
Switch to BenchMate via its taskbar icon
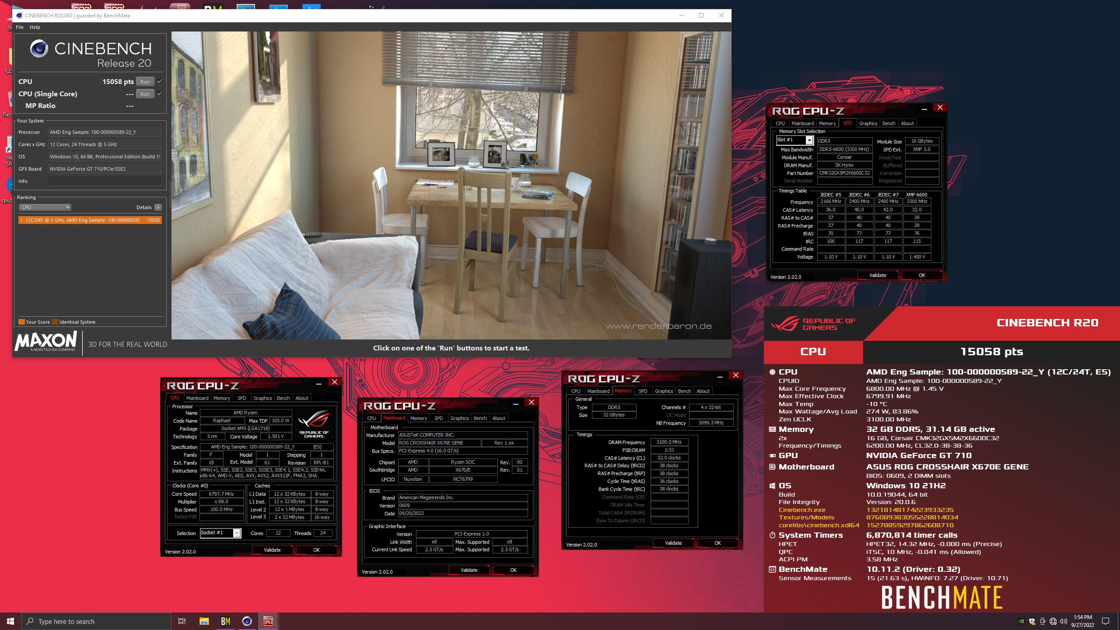225,621
